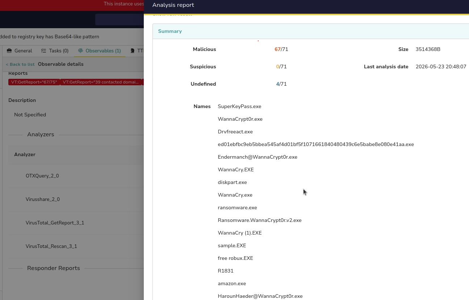Click the name HarounHaeder@WannaCrypt0r.exe
Viewport: 469px width, 300px height.
(x=260, y=296)
